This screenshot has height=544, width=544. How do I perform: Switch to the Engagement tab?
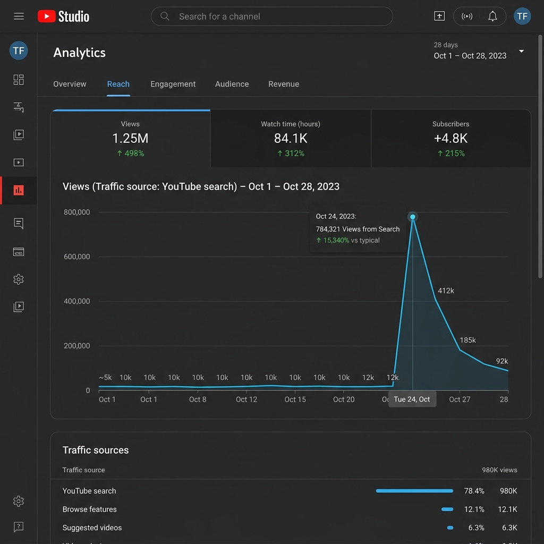pos(173,84)
